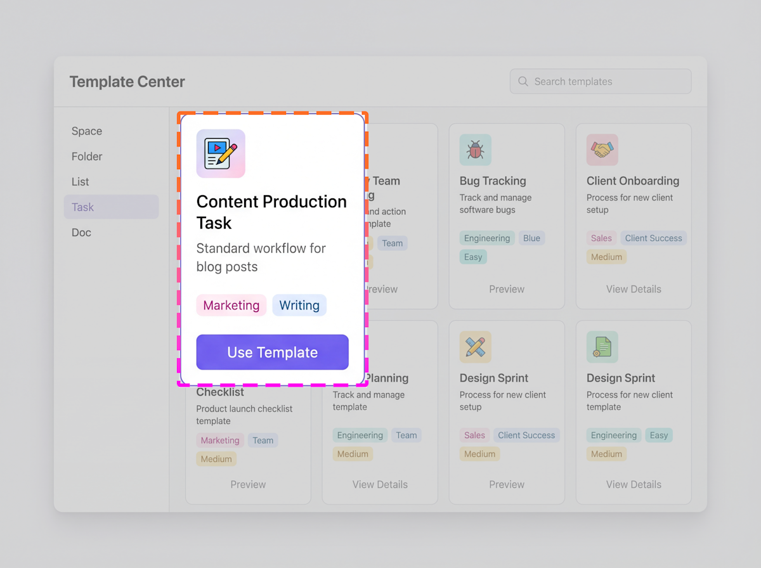Click document-gear icon on Design Sprint card
Screen dimensions: 761x568
click(x=602, y=347)
